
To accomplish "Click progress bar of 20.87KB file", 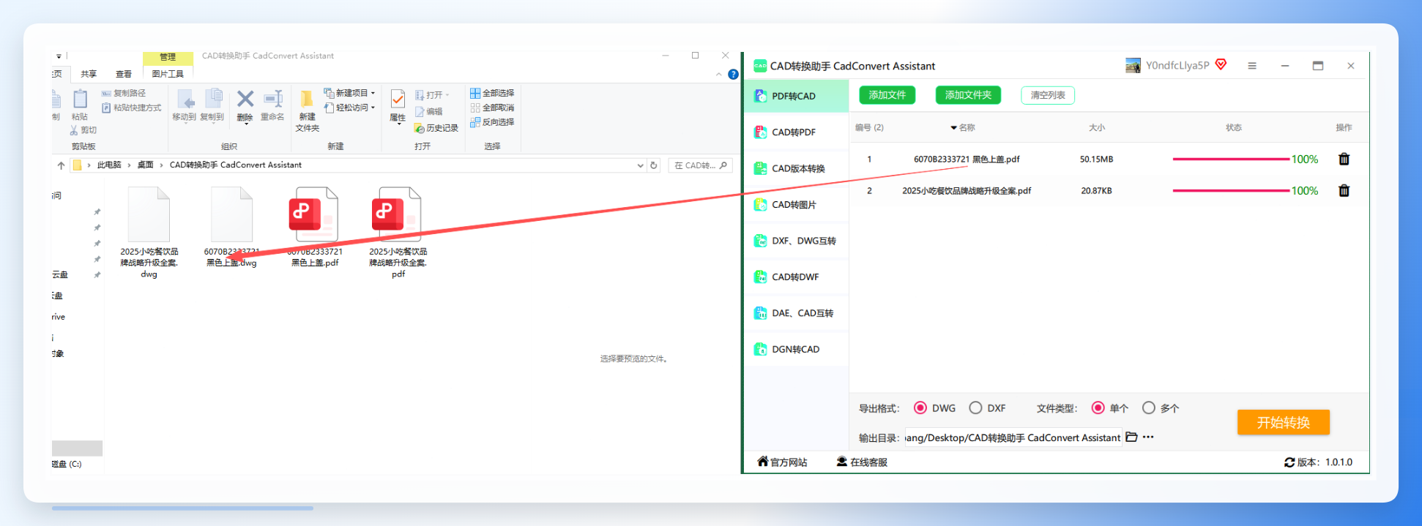I will (x=1230, y=190).
